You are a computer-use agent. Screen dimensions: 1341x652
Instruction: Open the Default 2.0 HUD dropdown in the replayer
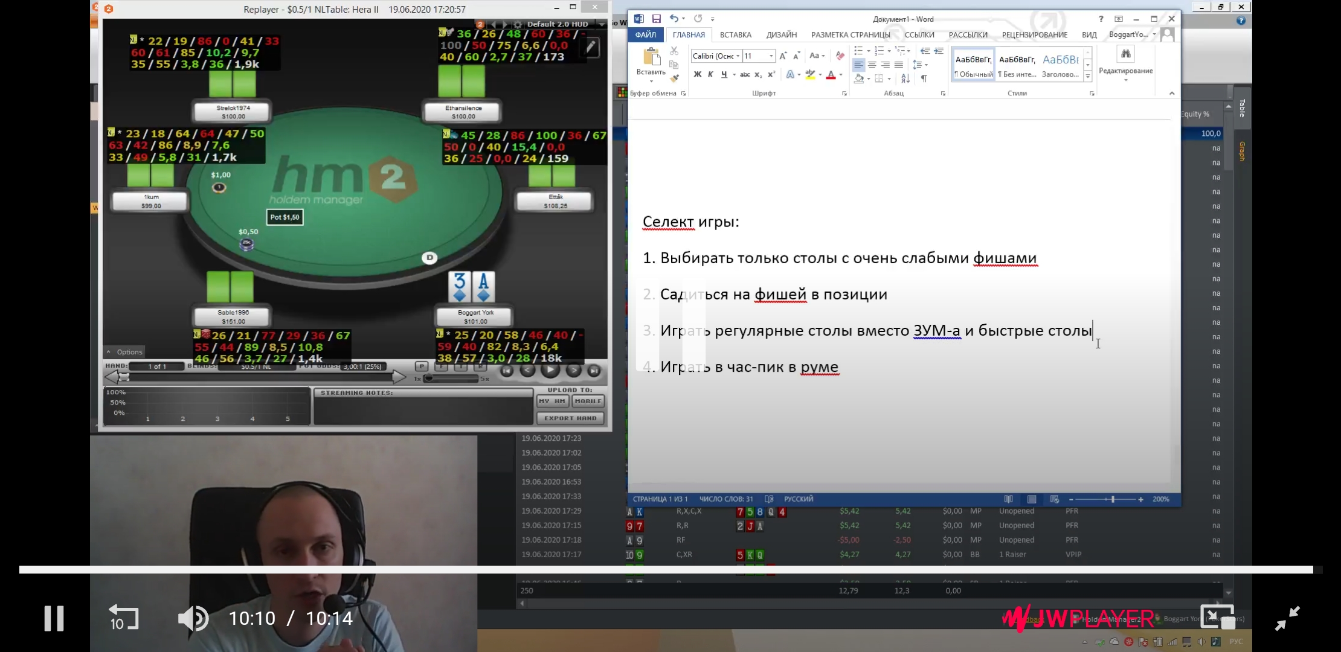click(602, 24)
